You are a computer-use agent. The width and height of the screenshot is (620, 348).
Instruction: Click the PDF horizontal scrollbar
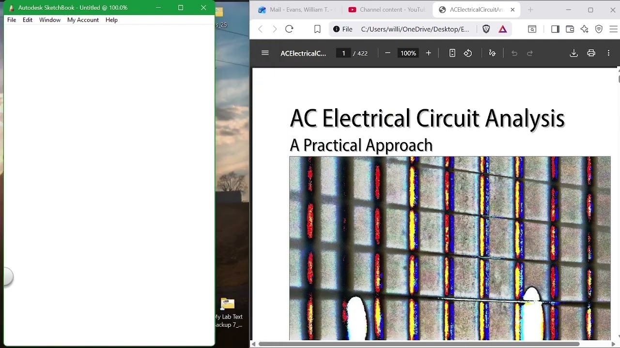[418, 344]
